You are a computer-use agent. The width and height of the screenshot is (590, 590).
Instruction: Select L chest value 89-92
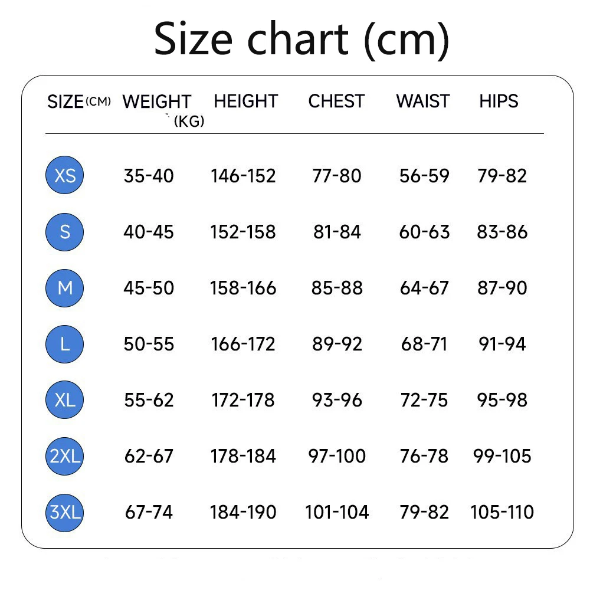click(x=337, y=344)
